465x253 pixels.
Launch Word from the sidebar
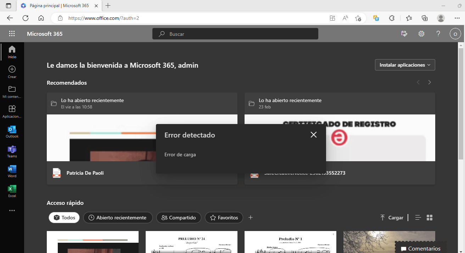(x=12, y=171)
